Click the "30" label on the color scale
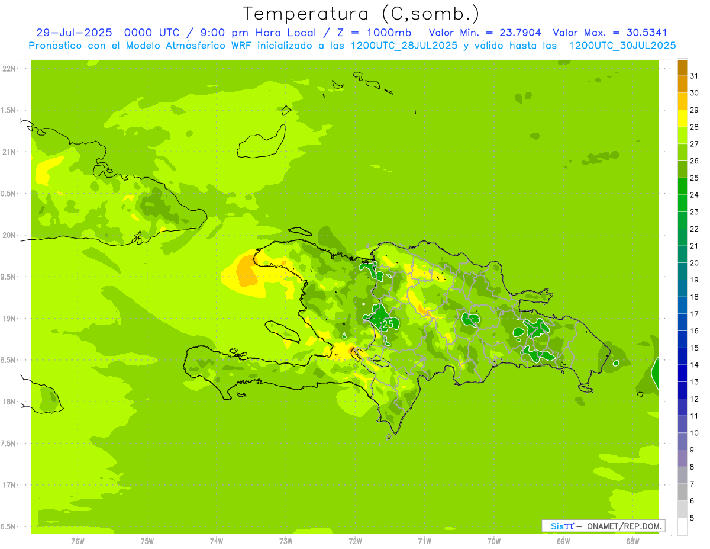The width and height of the screenshot is (710, 549). pos(694,93)
